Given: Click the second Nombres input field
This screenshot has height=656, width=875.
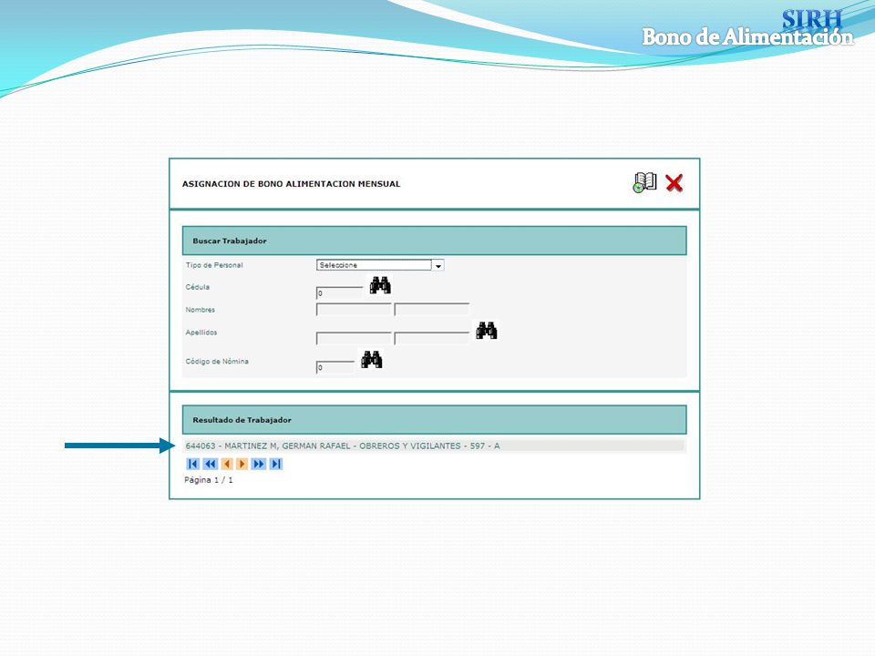Looking at the screenshot, I should click(x=432, y=310).
